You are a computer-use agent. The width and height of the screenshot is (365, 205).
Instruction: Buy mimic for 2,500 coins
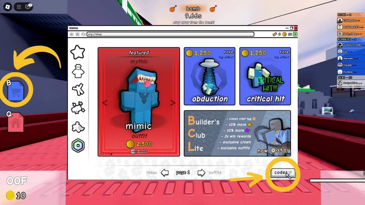point(139,144)
